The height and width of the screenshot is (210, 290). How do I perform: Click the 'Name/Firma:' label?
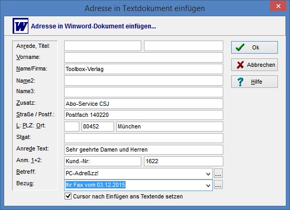(x=32, y=68)
